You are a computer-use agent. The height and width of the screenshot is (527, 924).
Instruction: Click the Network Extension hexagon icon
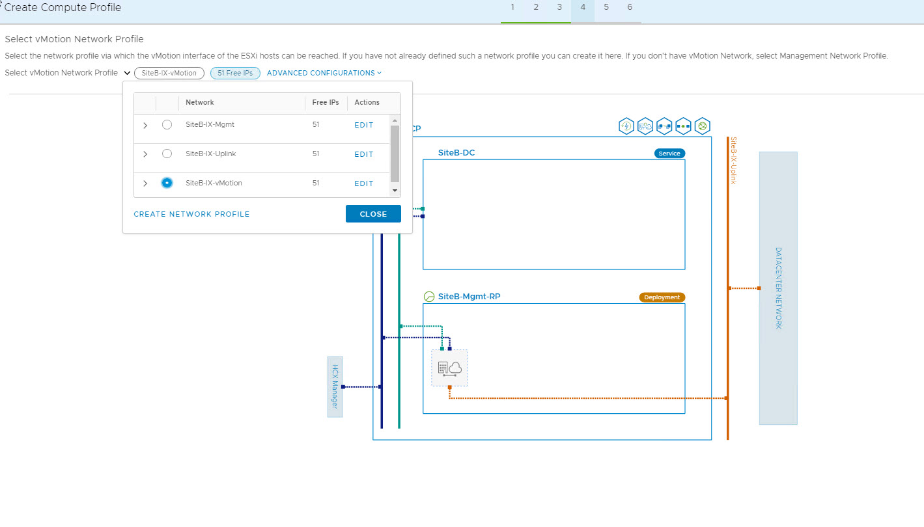[x=682, y=126]
